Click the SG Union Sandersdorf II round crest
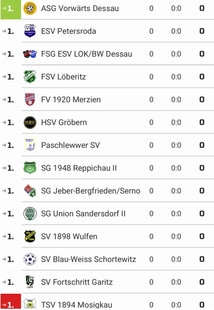The width and height of the screenshot is (214, 310). (x=30, y=214)
